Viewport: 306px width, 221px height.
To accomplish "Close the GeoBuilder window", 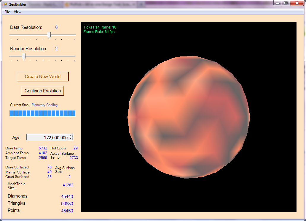I will 297,3.
